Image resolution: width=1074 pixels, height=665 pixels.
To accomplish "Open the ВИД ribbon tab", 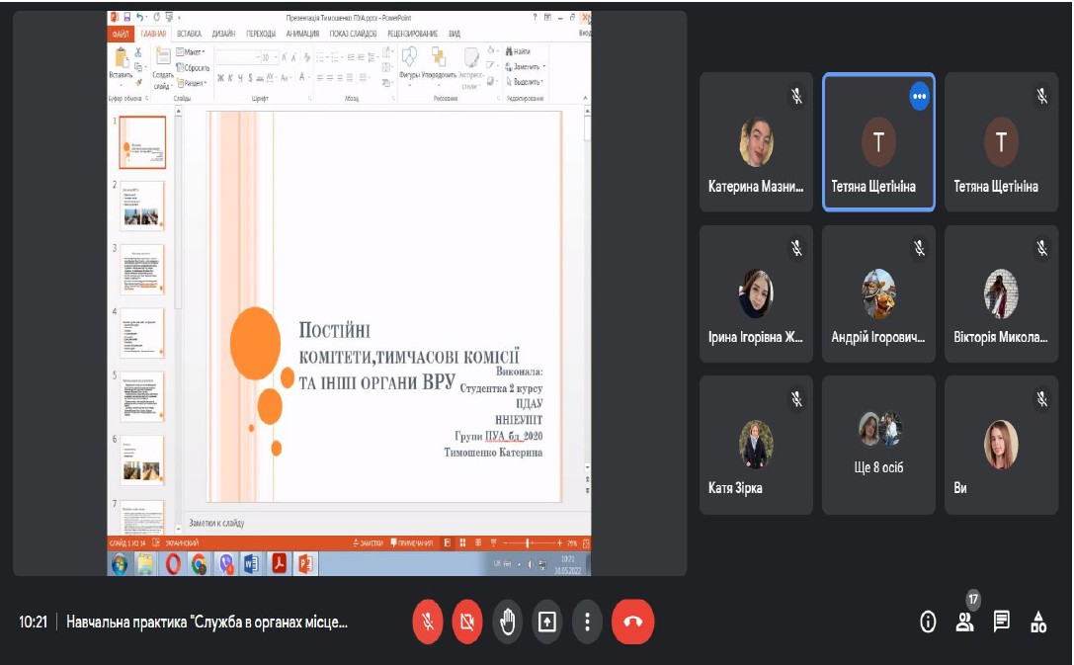I will pyautogui.click(x=454, y=33).
